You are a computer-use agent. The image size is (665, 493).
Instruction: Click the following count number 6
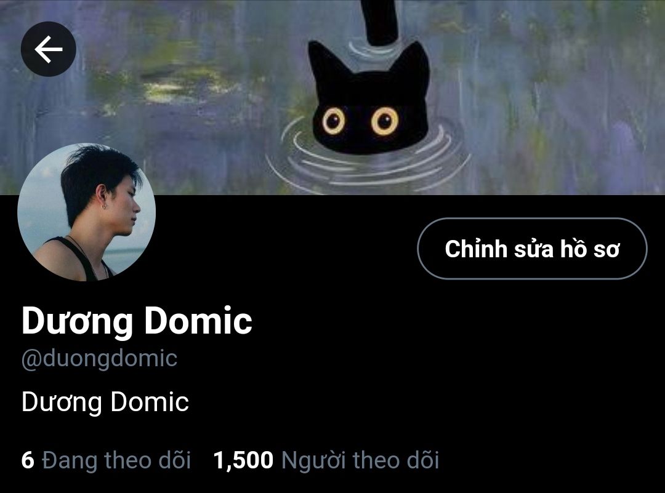[28, 460]
